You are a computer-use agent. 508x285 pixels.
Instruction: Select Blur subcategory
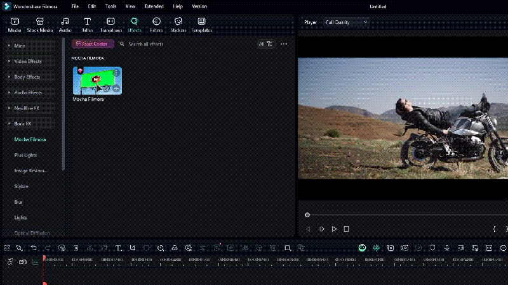[x=18, y=202]
